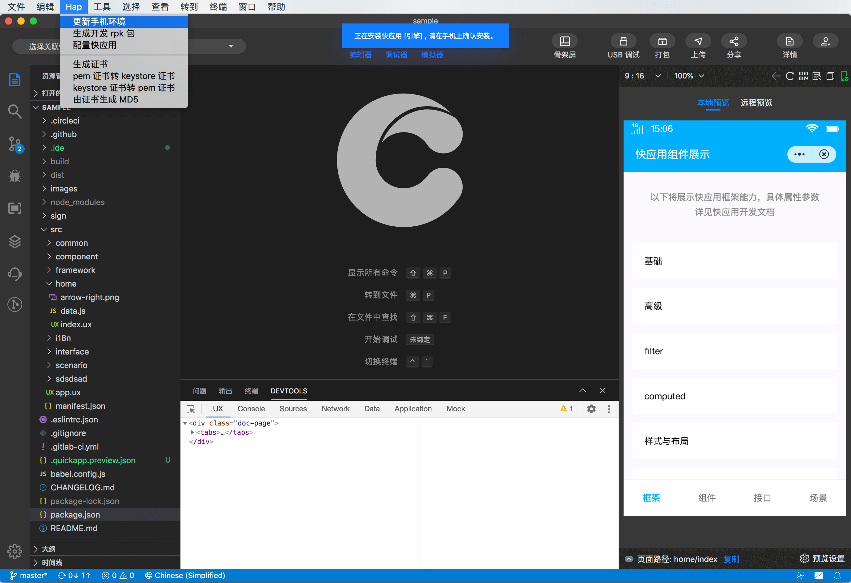
Task: Select the element inspector icon in DevTools
Action: tap(191, 409)
